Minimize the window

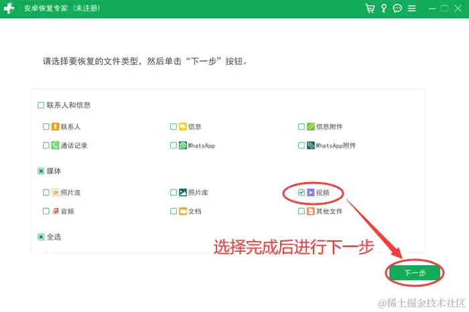[x=432, y=9]
